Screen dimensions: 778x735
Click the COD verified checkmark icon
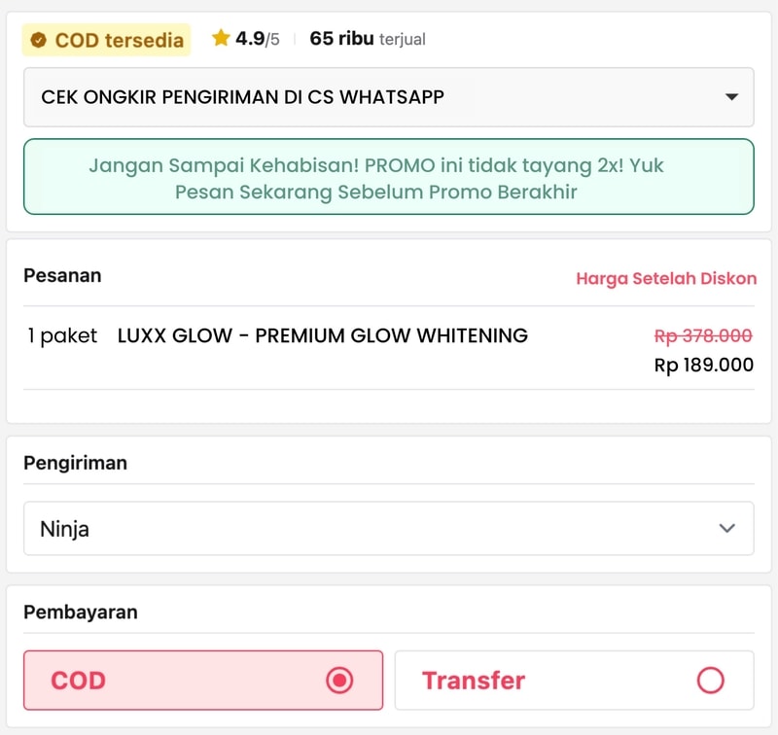click(x=38, y=40)
